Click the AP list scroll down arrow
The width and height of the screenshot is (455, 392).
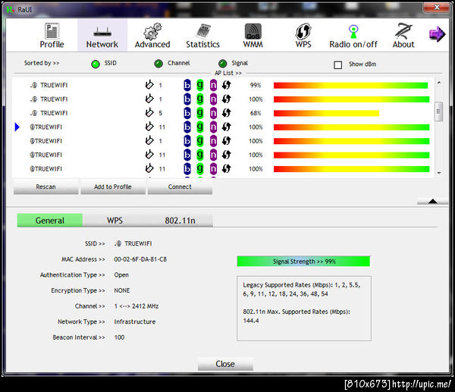[439, 173]
